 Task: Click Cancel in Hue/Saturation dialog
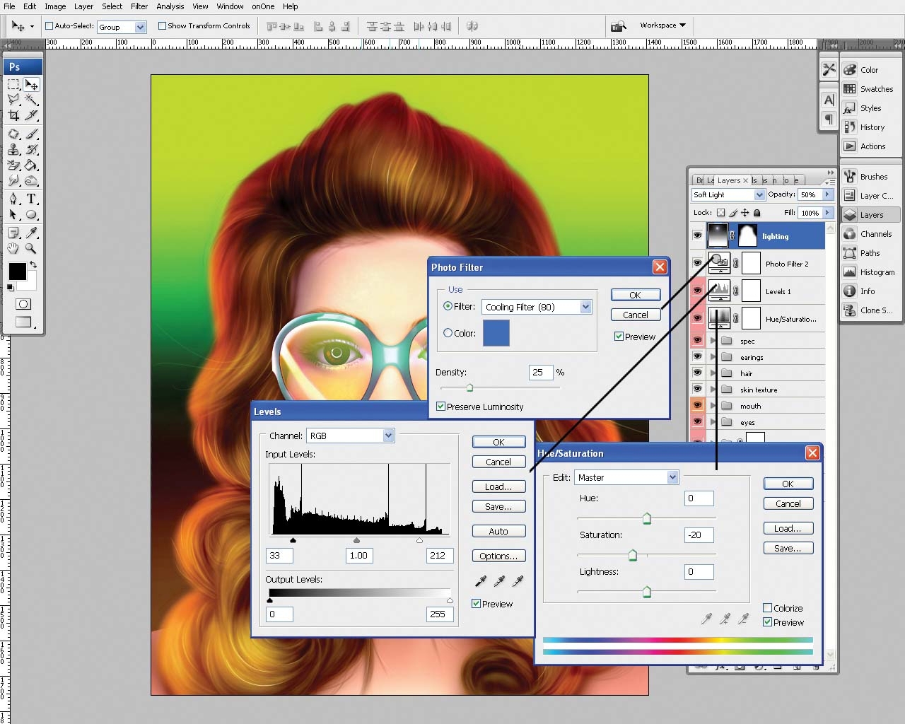coord(788,503)
